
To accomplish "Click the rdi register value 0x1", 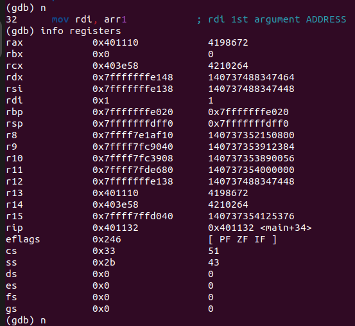I will coord(101,100).
